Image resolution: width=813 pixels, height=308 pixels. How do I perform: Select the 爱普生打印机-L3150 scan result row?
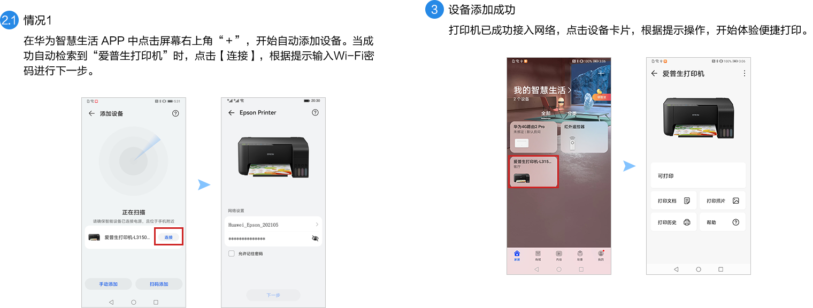click(x=134, y=237)
